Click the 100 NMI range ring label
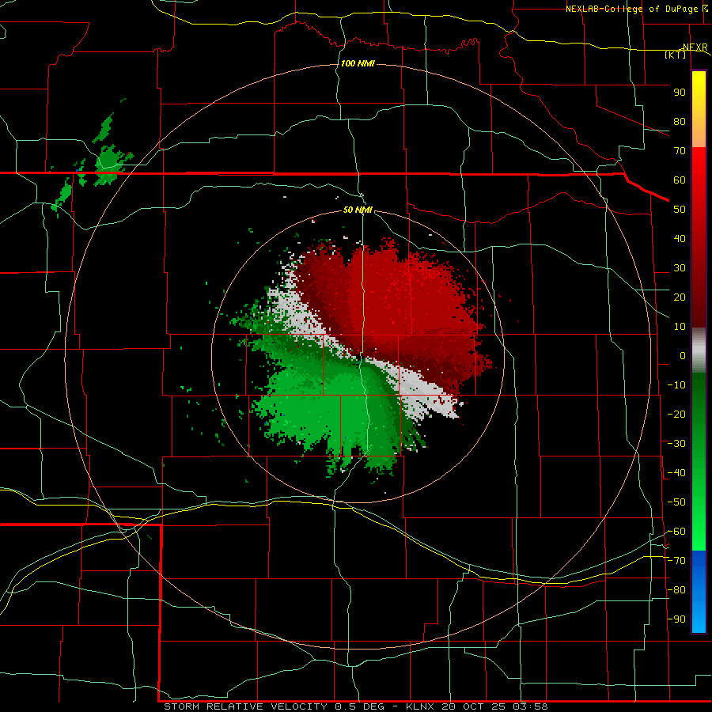Image resolution: width=712 pixels, height=712 pixels. tap(358, 63)
